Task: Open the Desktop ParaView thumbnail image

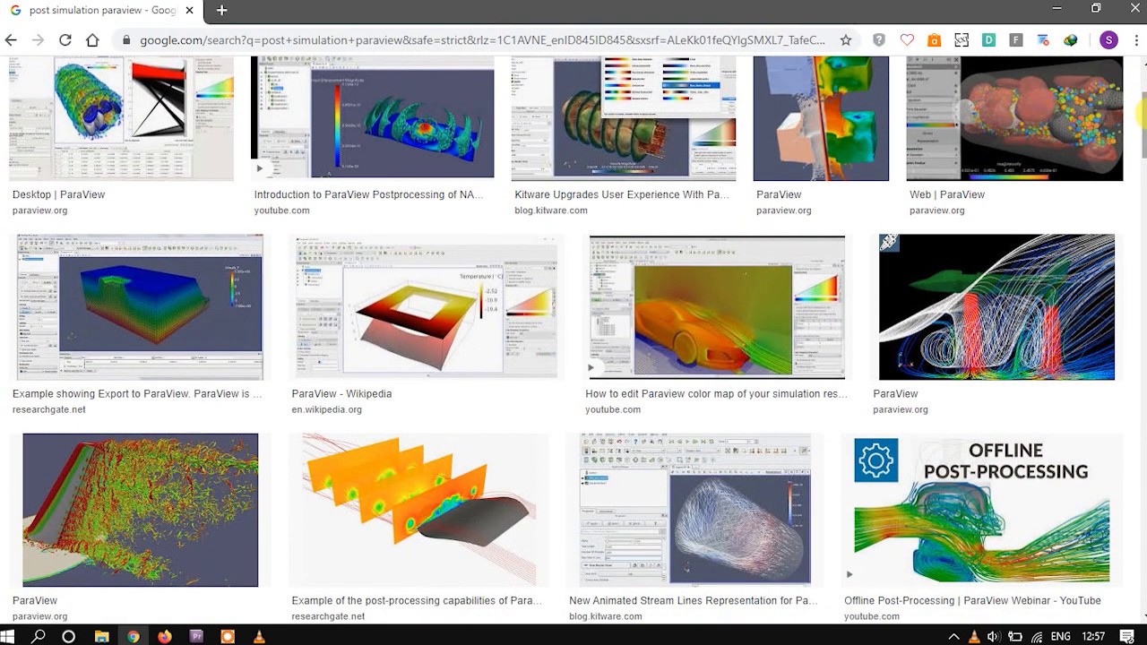Action: [x=121, y=118]
